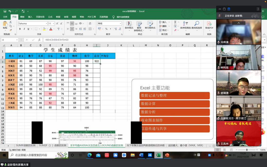Click the 条件格式 conditional formatting icon

(129, 24)
